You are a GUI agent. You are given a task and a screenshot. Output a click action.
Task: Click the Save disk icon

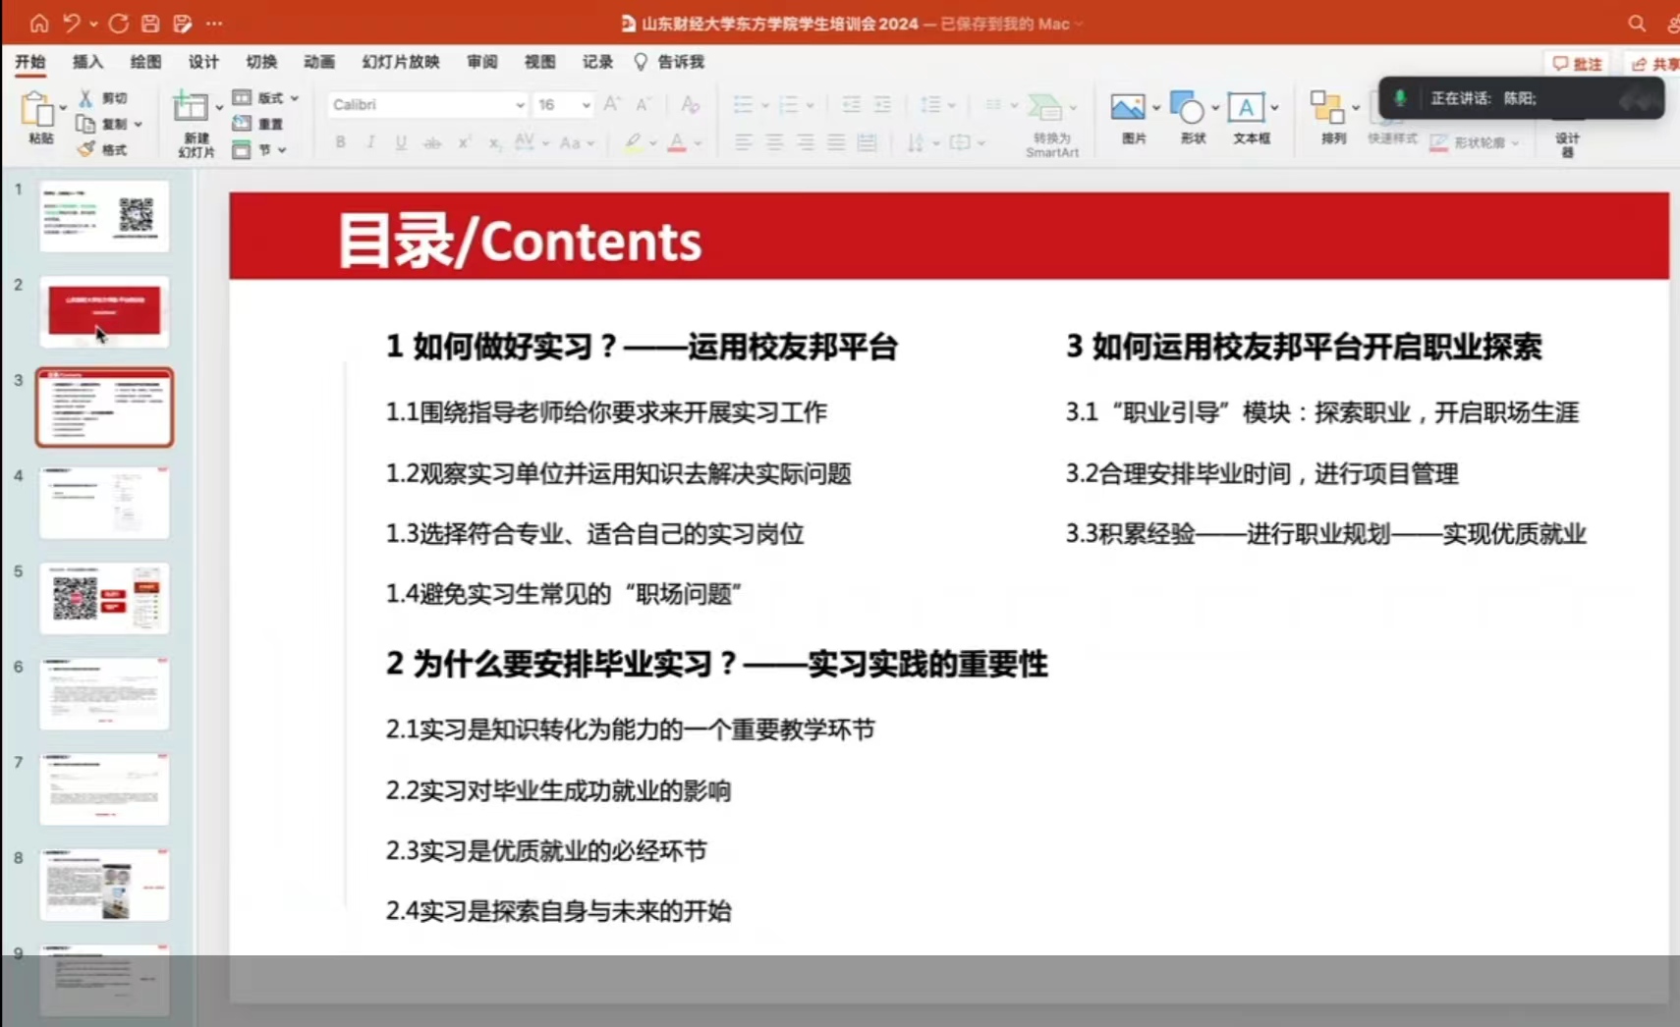tap(150, 24)
